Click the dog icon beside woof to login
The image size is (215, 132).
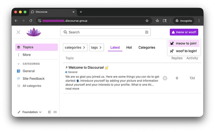pos(172,51)
